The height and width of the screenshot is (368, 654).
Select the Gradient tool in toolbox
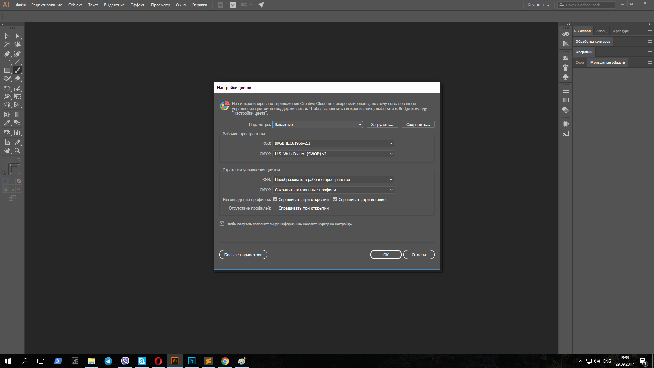pyautogui.click(x=17, y=114)
